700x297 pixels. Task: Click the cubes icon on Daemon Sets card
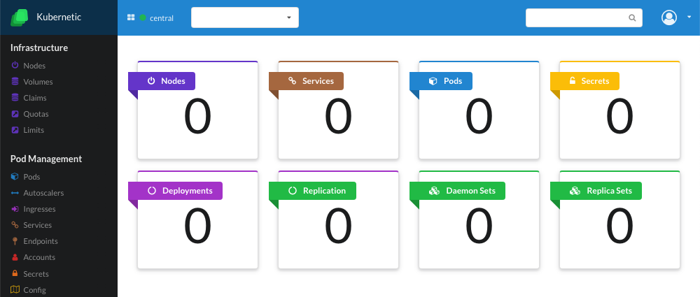click(434, 190)
